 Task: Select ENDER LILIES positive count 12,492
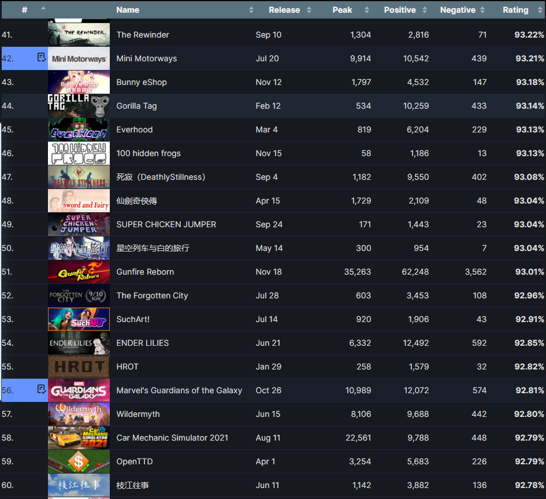coord(416,343)
